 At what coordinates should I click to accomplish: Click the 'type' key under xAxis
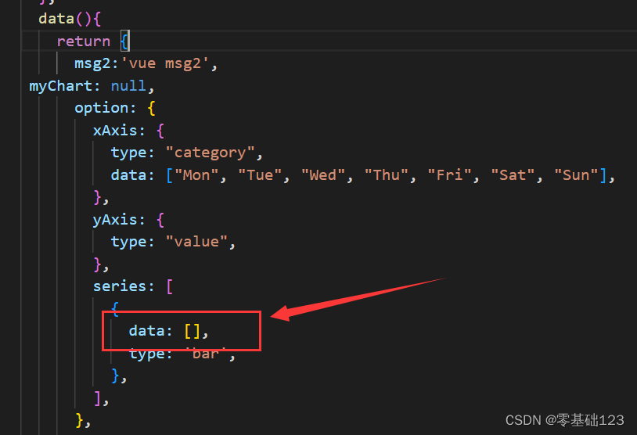pyautogui.click(x=128, y=153)
